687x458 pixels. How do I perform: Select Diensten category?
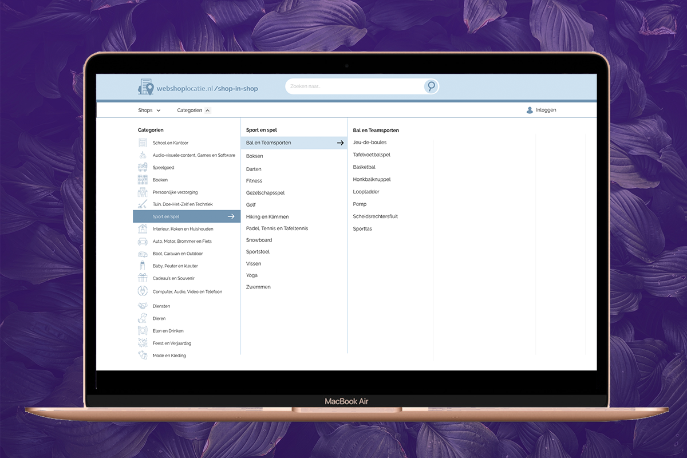161,306
